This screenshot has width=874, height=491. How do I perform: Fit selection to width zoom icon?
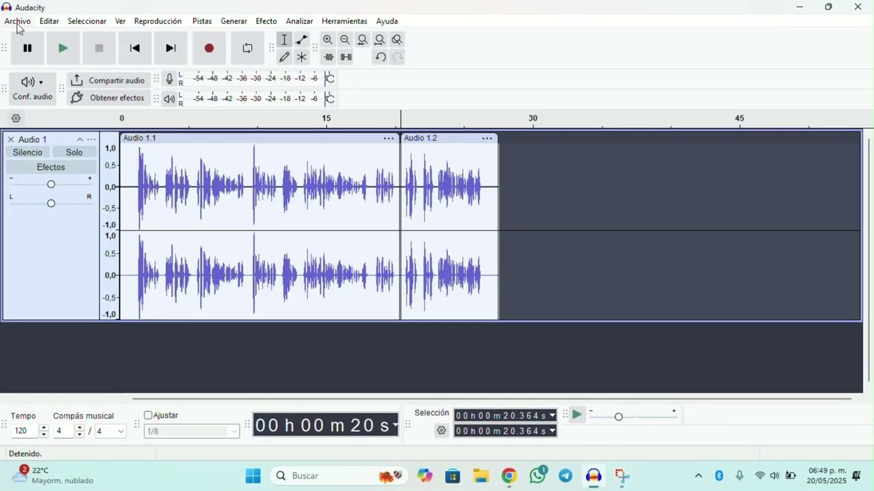click(x=363, y=40)
